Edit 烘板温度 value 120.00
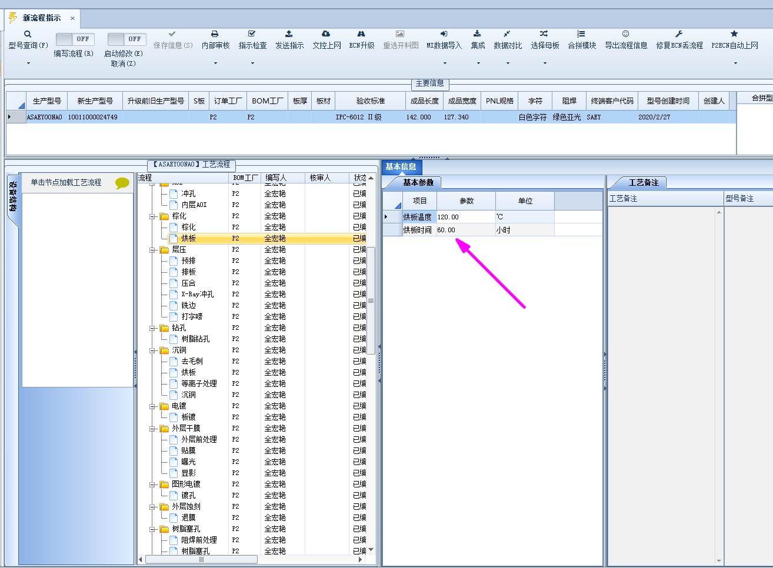 (466, 217)
